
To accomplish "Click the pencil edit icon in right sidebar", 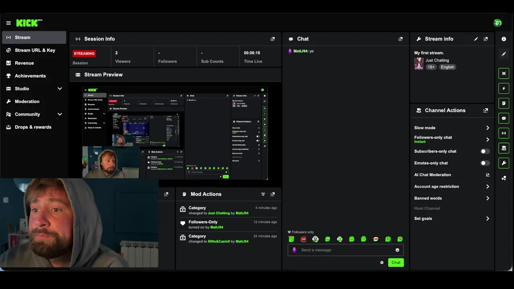I will coord(504,54).
